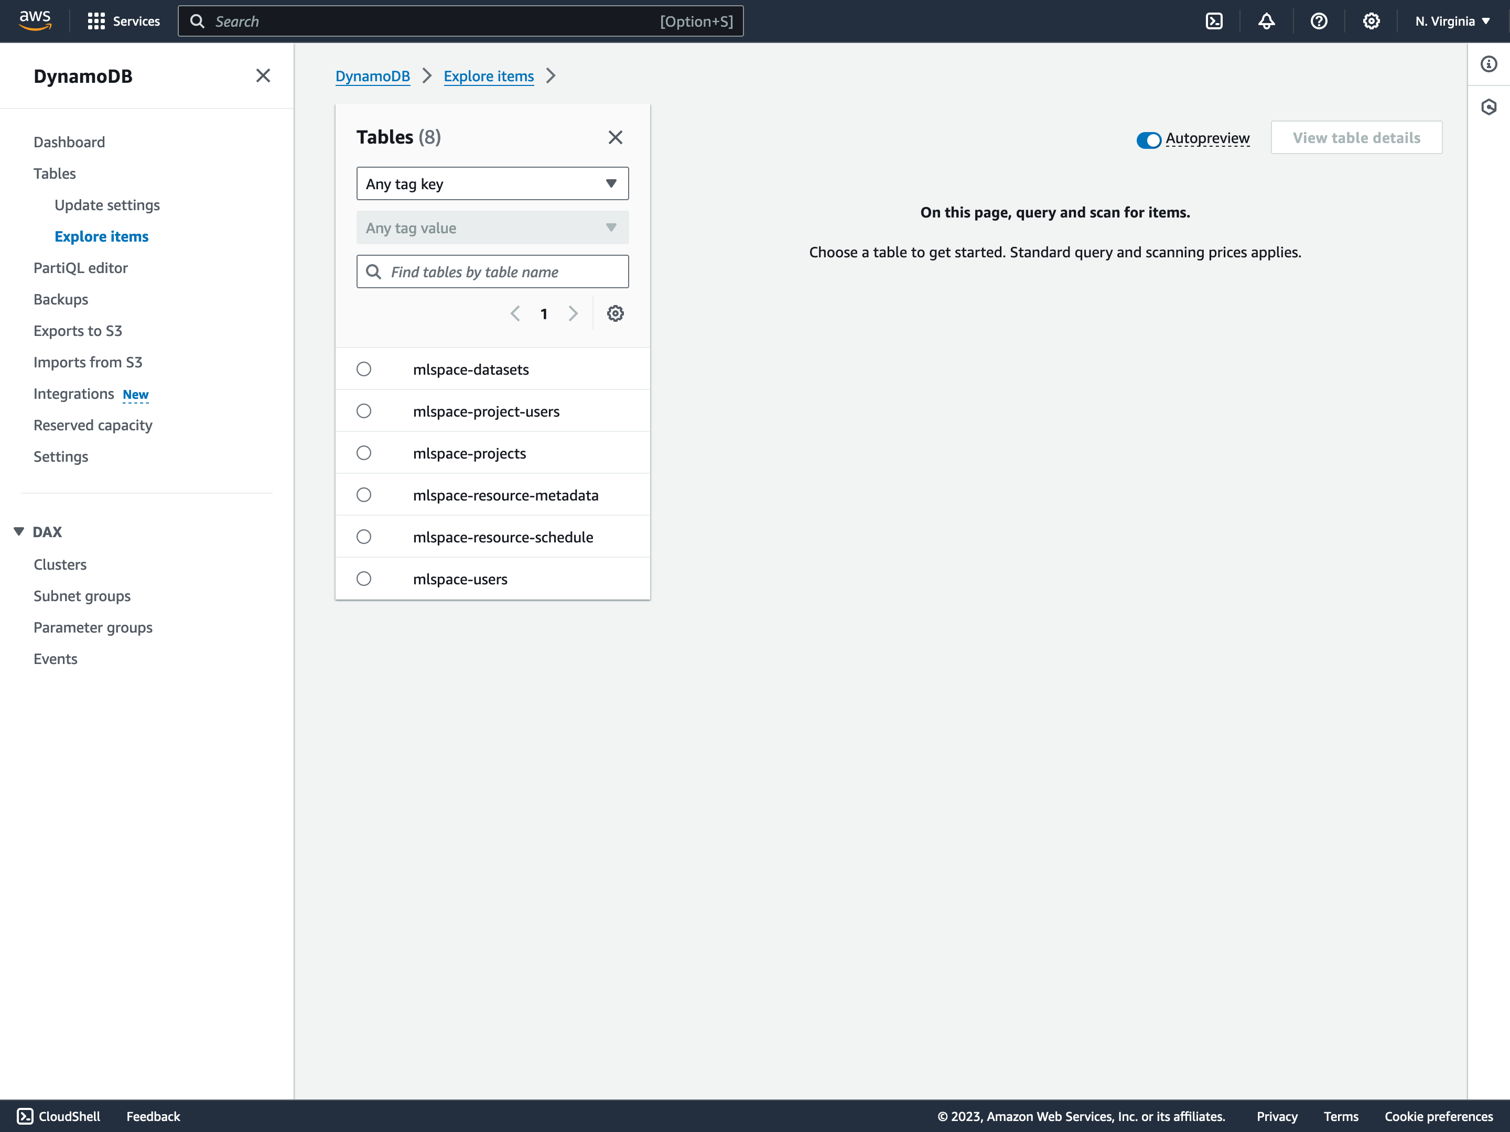The width and height of the screenshot is (1510, 1132).
Task: Select the mlspace-project-users radio button
Action: 364,411
